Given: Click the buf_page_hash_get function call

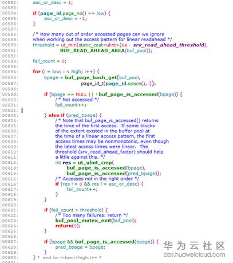Looking at the screenshot, I should 91,77.
